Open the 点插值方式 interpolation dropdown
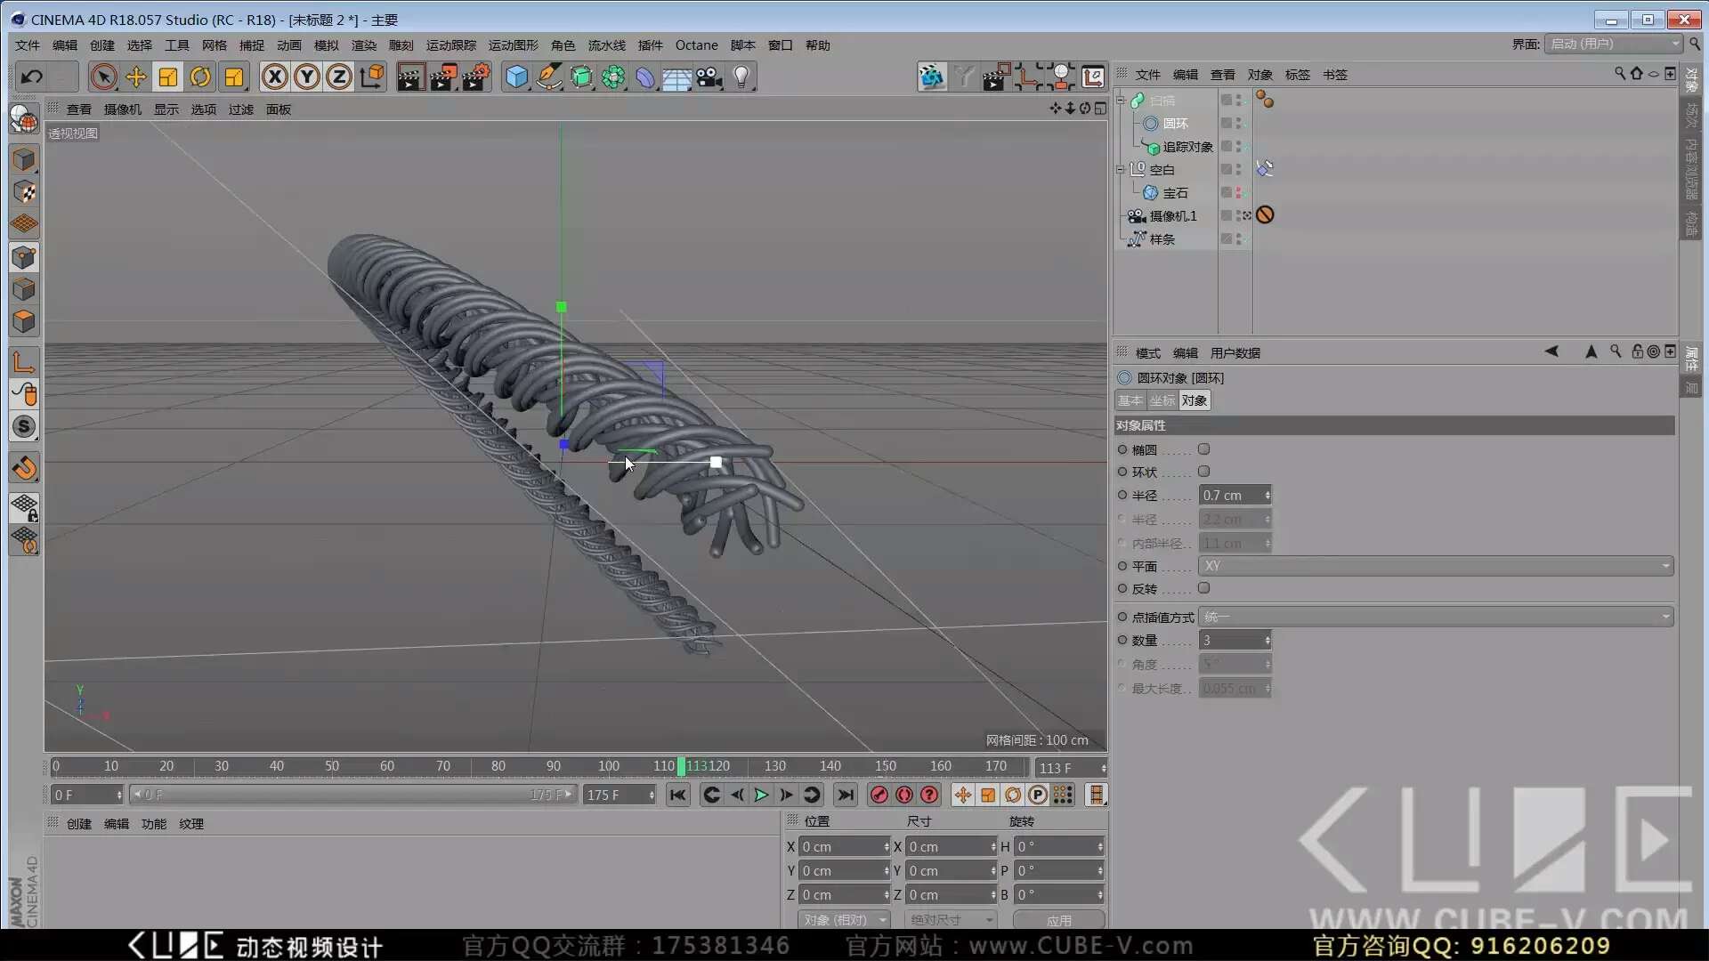Image resolution: width=1709 pixels, height=961 pixels. pyautogui.click(x=1435, y=617)
